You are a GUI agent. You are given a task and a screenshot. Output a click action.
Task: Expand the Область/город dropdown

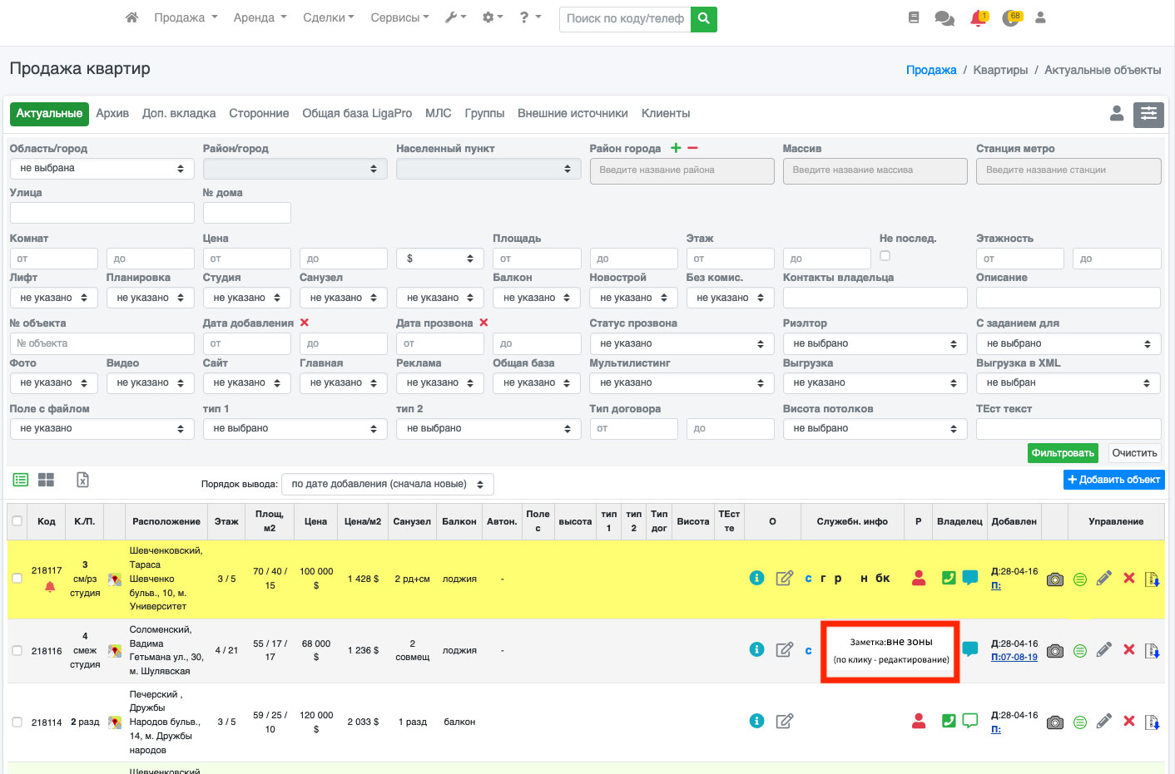point(102,169)
